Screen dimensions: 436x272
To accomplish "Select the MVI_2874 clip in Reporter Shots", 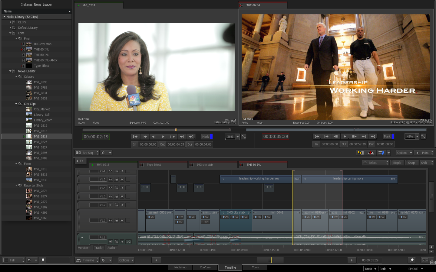I will [x=41, y=191].
